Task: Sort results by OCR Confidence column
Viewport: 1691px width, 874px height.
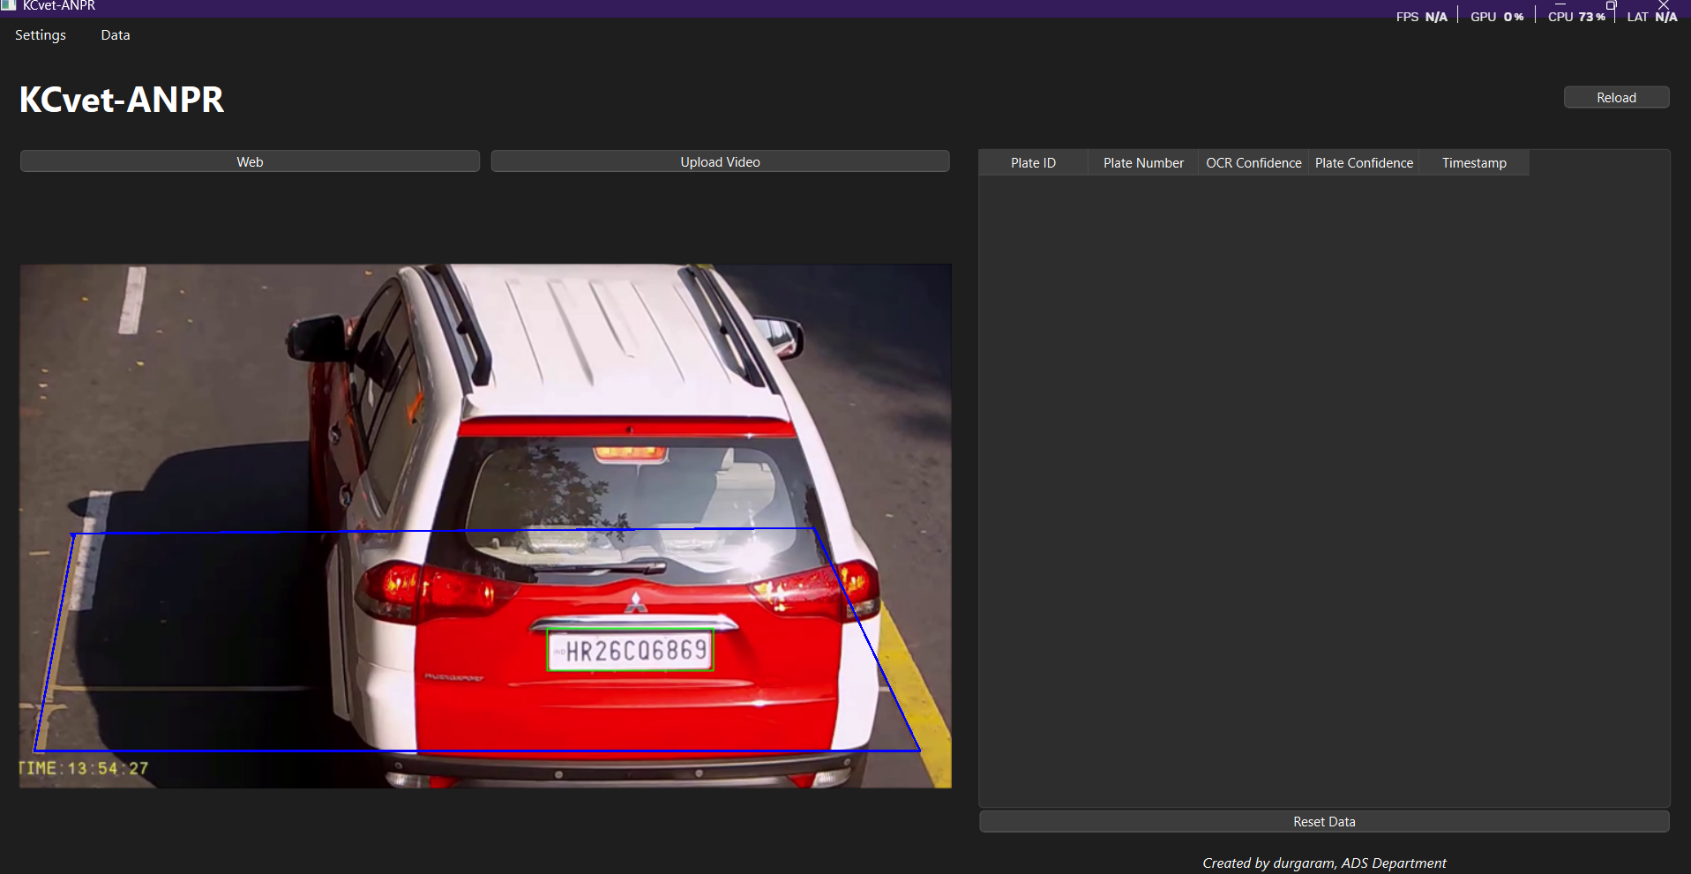Action: (x=1253, y=162)
